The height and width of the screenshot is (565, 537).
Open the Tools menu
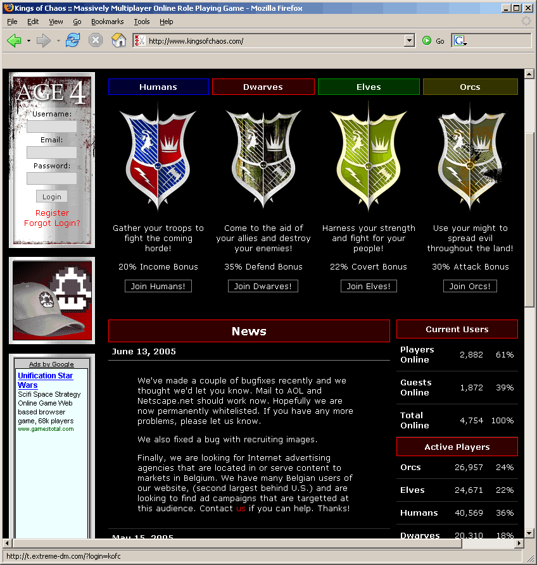click(x=141, y=22)
